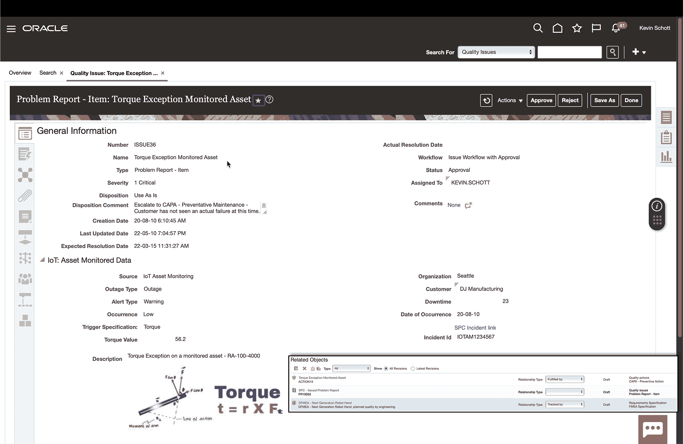Click into the top search text field
684x444 pixels.
pyautogui.click(x=569, y=52)
